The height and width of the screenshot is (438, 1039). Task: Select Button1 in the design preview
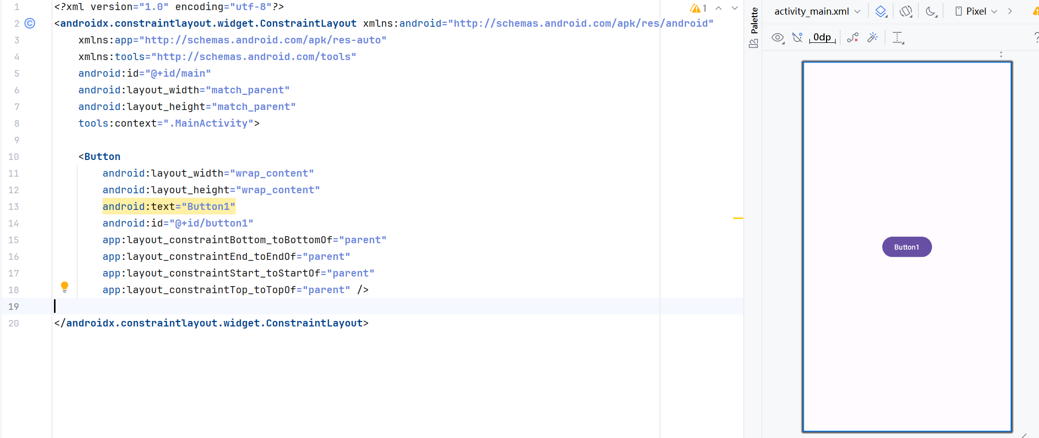pyautogui.click(x=906, y=247)
